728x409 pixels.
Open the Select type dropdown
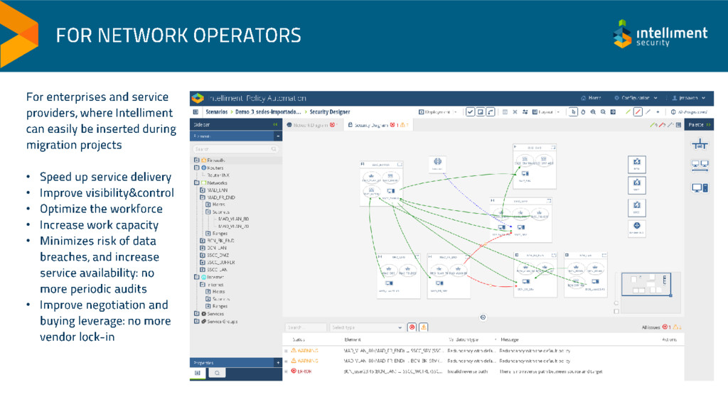pos(367,327)
